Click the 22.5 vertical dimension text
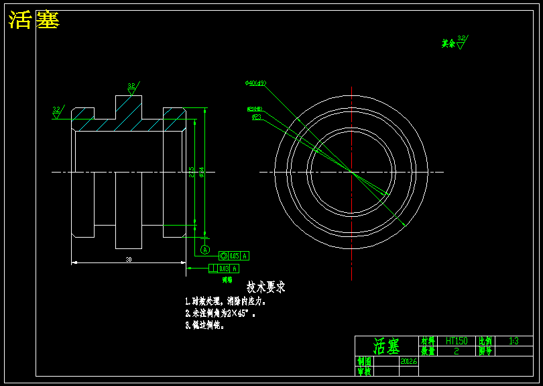543x386 pixels. click(x=191, y=172)
